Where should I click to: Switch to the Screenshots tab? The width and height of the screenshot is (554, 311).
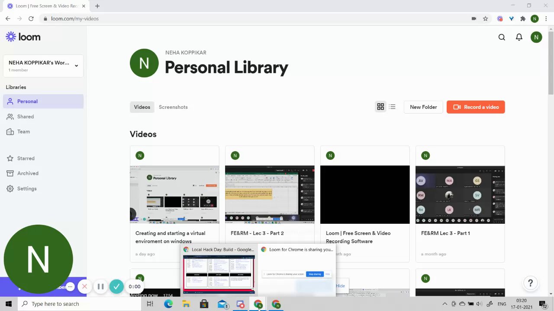(x=173, y=107)
